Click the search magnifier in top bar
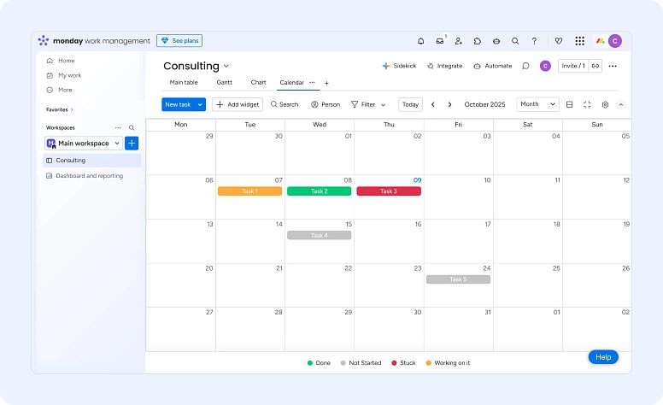Screen dimensions: 663x405 pyautogui.click(x=515, y=41)
